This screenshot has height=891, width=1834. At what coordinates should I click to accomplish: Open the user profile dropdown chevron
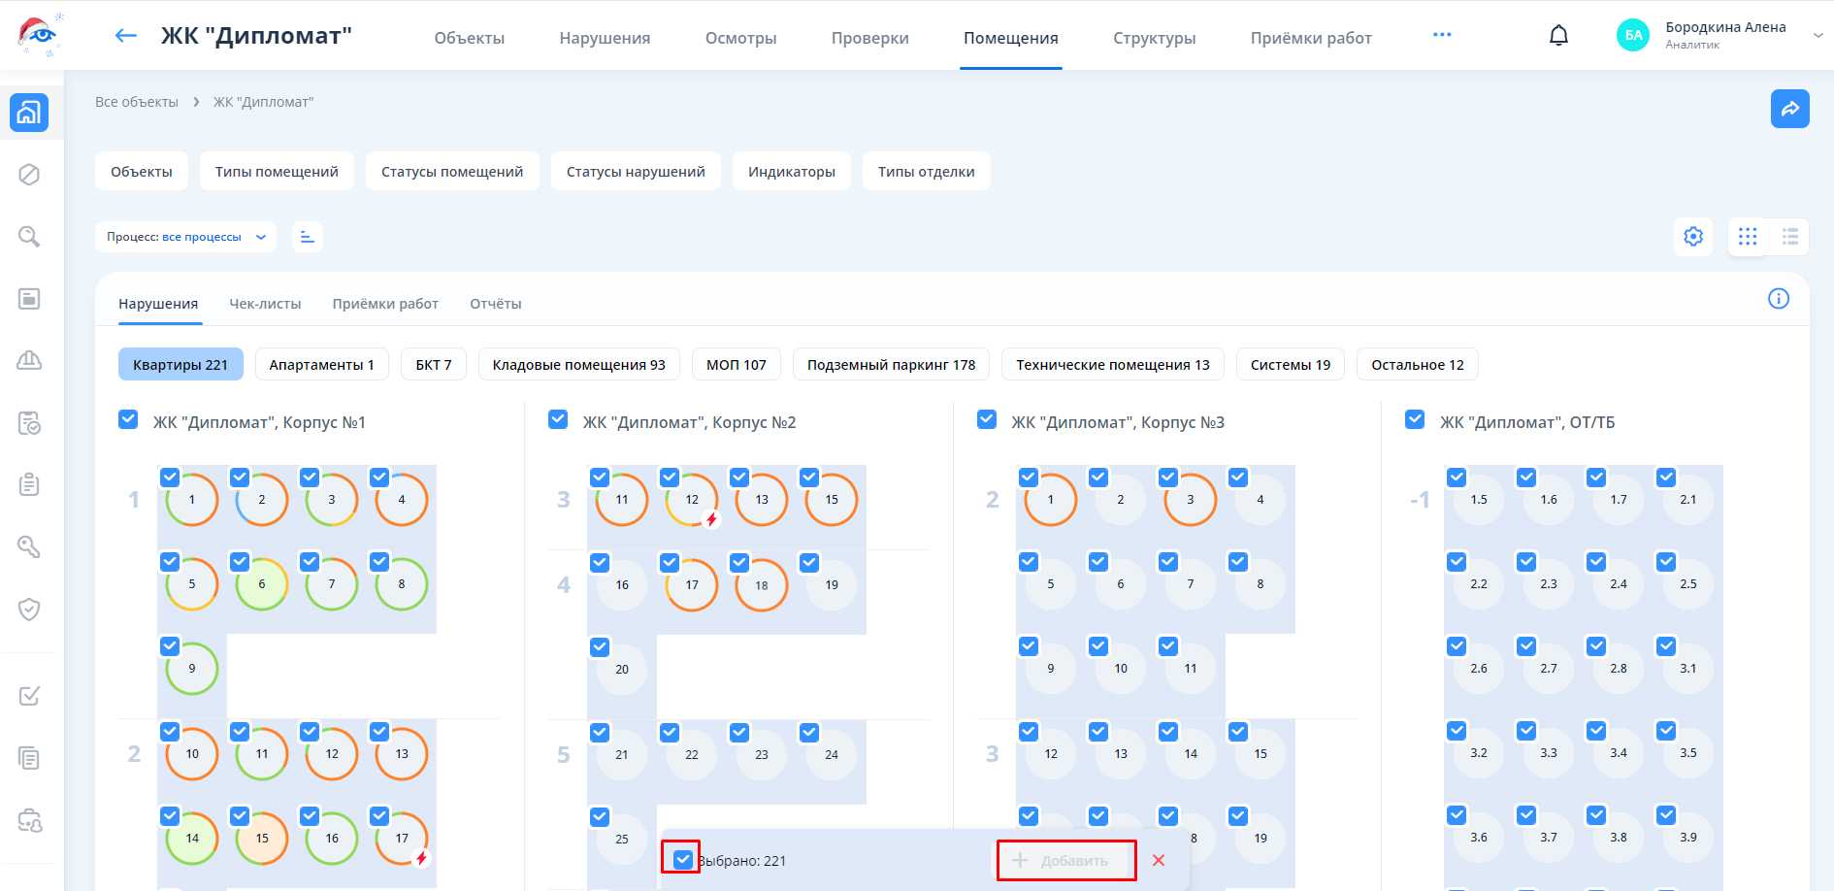[1818, 36]
